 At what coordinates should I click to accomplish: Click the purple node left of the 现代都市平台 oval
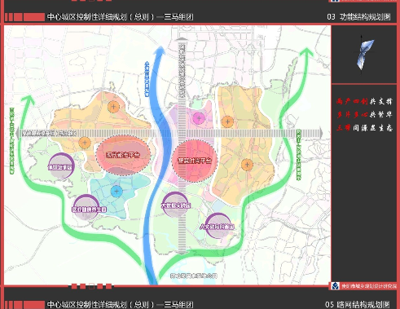[61, 166]
